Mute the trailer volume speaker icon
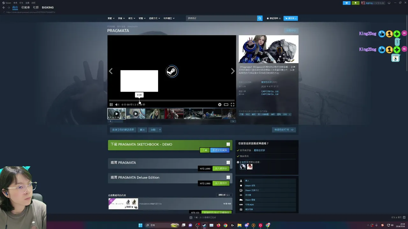This screenshot has width=408, height=229. click(x=117, y=105)
